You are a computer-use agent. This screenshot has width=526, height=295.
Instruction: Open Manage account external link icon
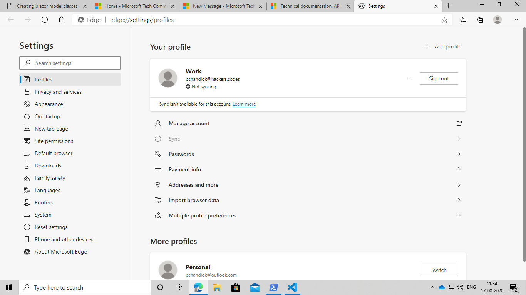tap(459, 123)
